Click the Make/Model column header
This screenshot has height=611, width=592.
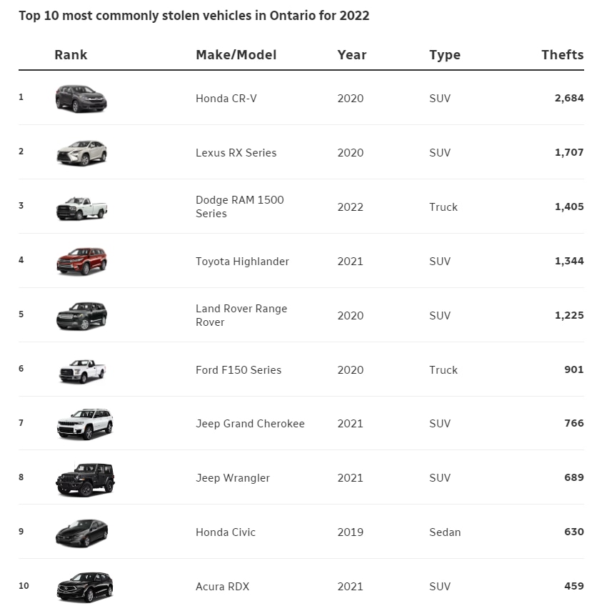point(236,55)
